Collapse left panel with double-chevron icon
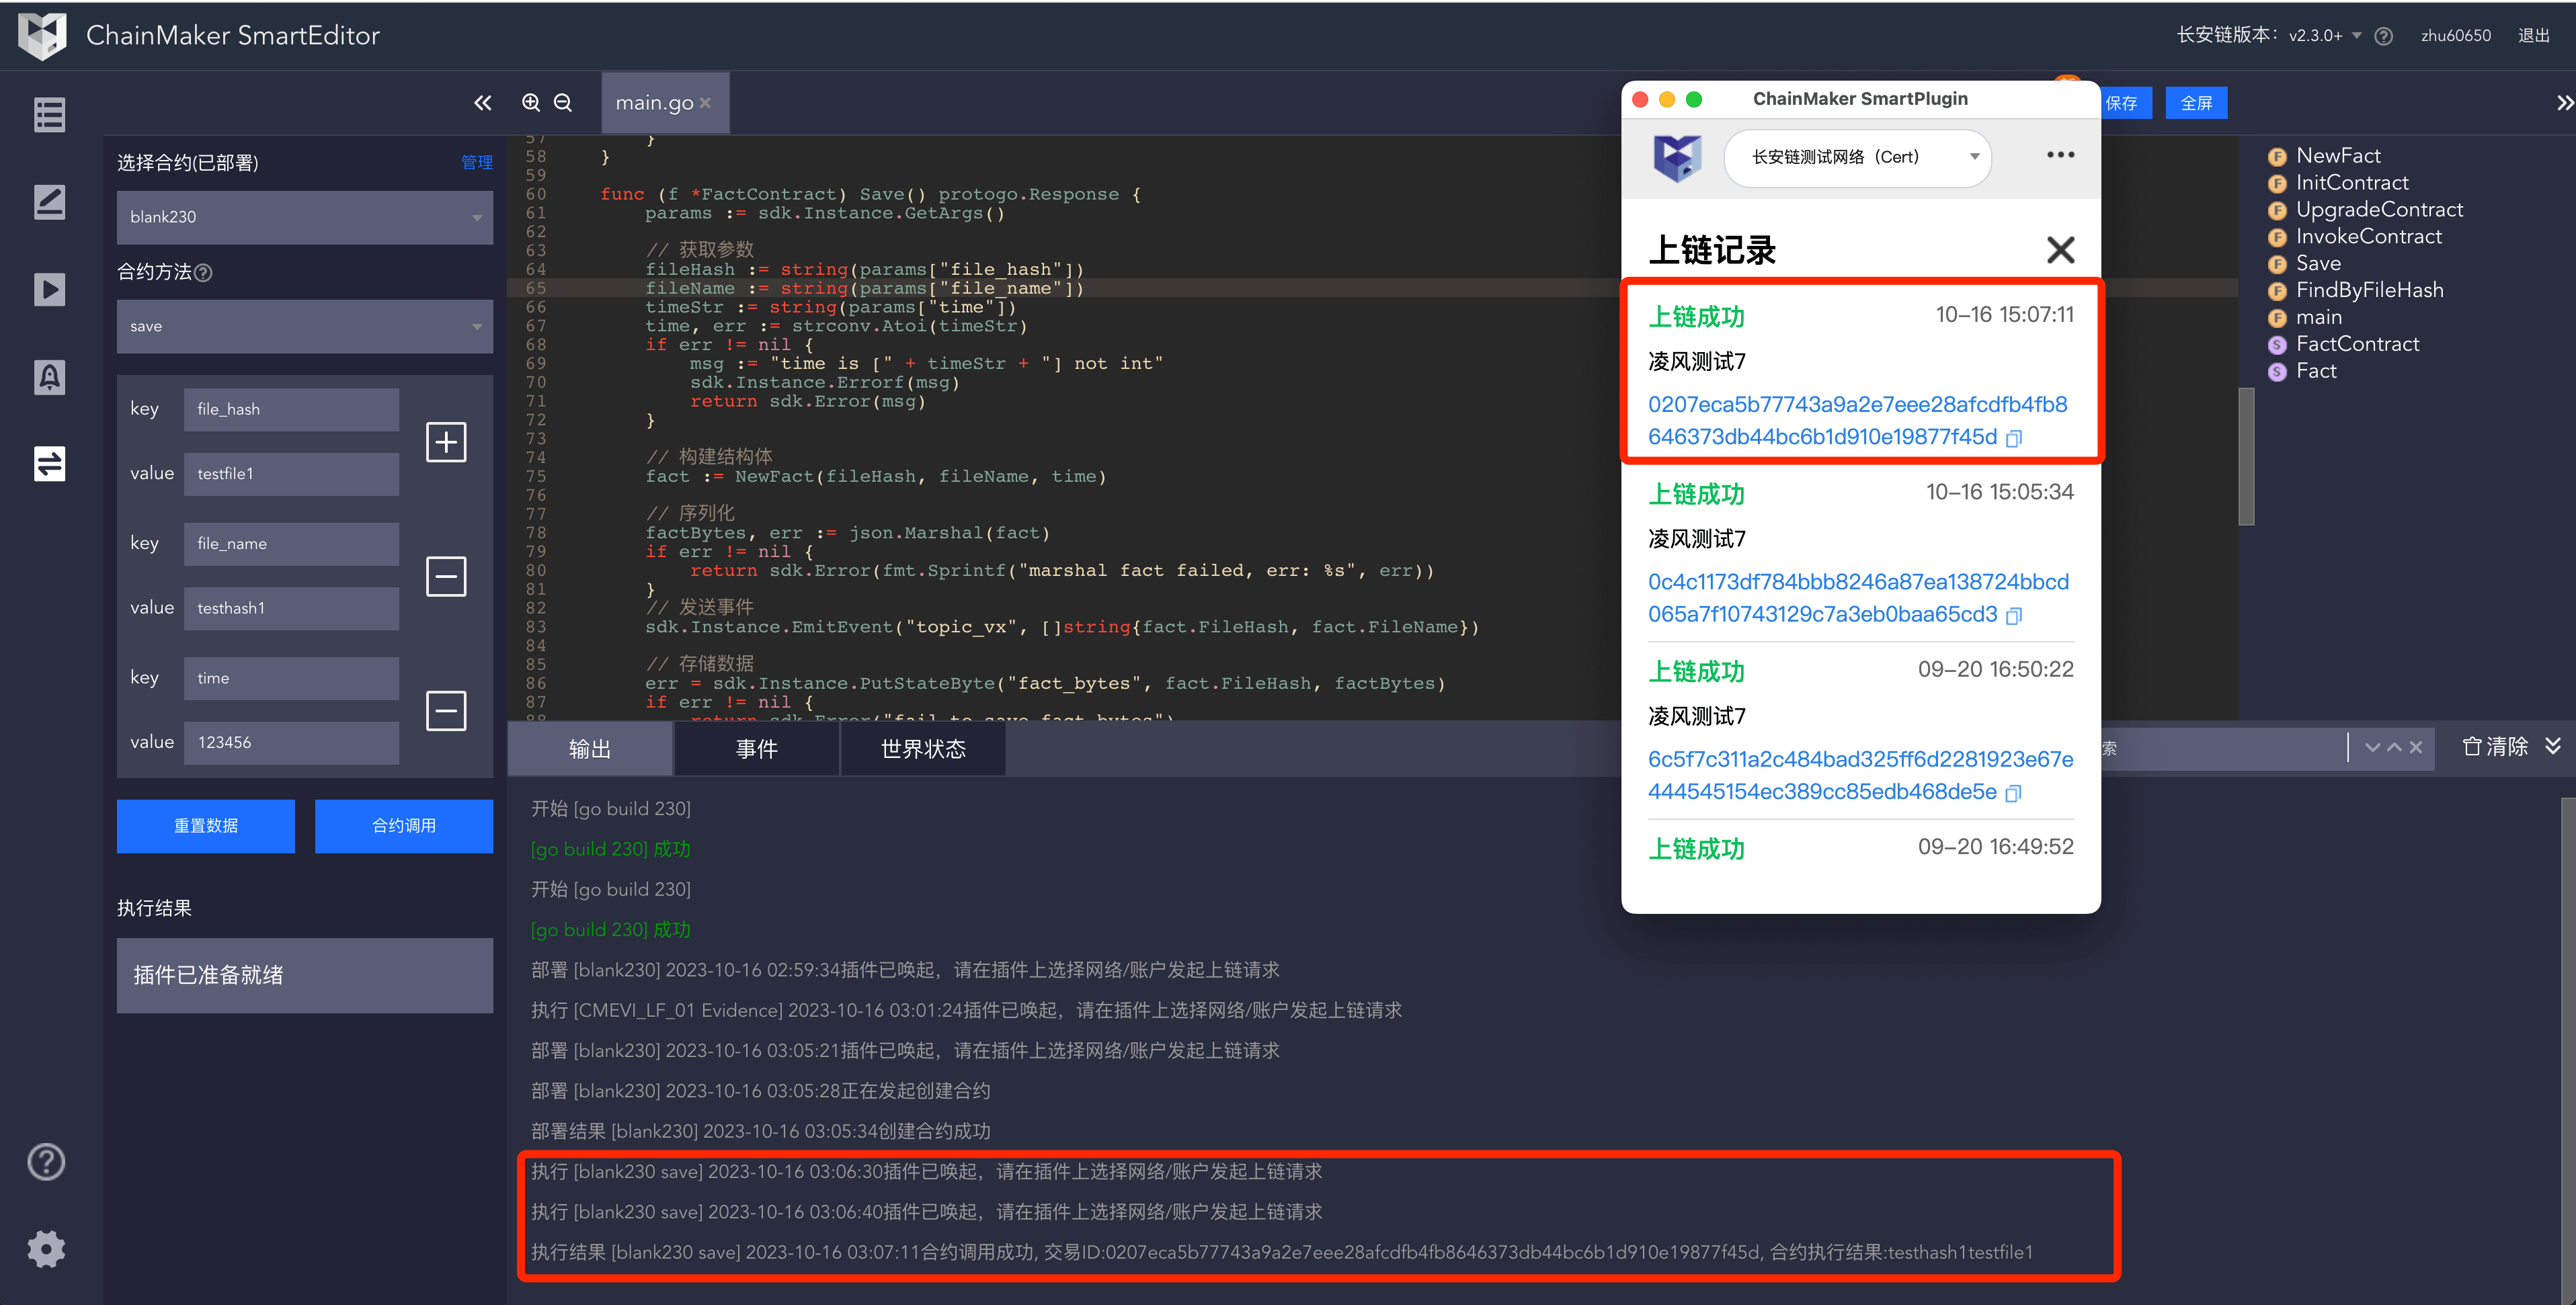2576x1305 pixels. 483,103
